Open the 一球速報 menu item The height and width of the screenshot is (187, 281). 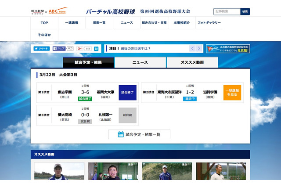point(72,23)
